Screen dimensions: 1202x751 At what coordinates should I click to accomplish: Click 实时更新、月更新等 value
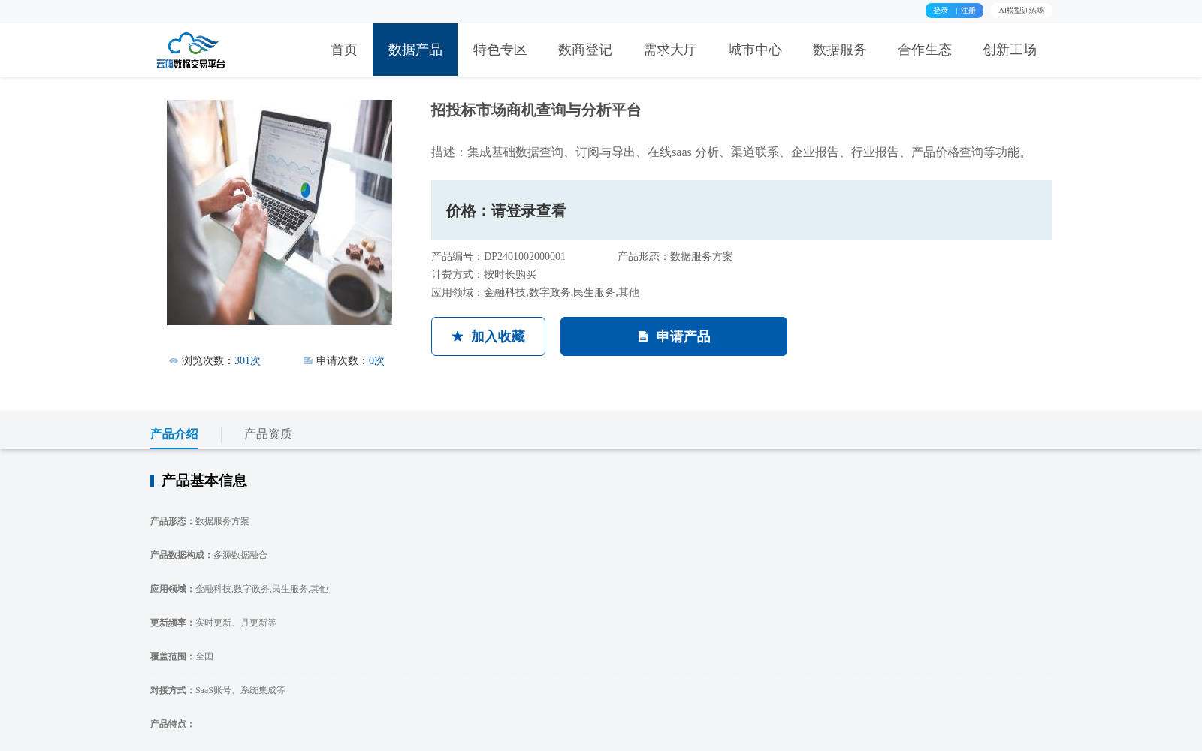236,623
